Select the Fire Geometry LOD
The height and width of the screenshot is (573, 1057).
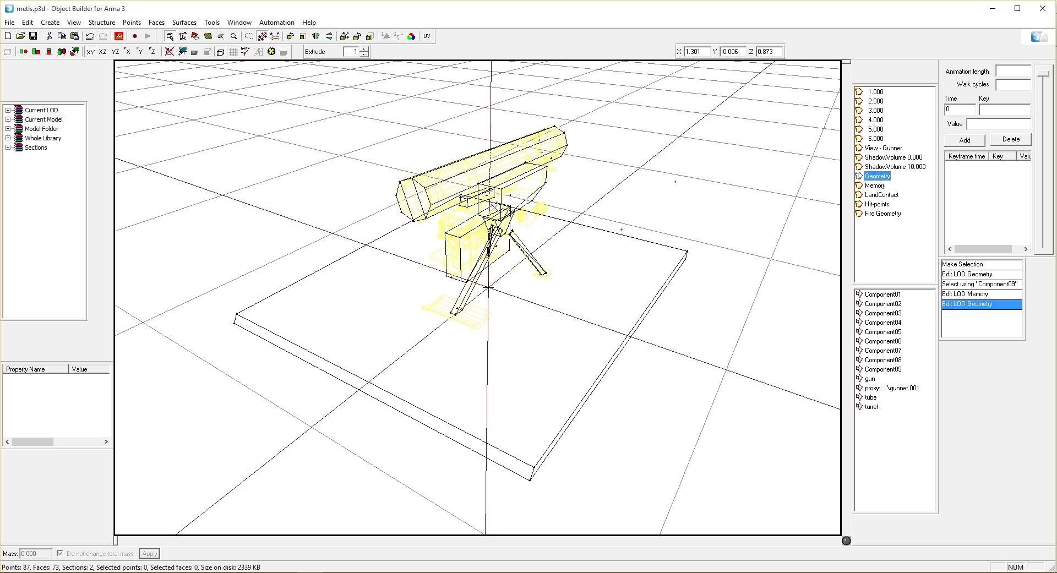[x=882, y=214]
